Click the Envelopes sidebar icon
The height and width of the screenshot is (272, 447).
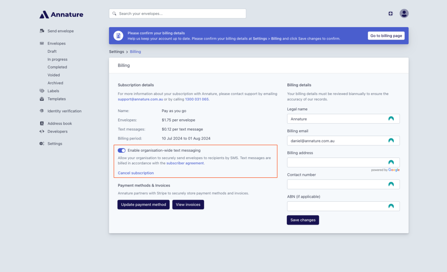coord(42,43)
